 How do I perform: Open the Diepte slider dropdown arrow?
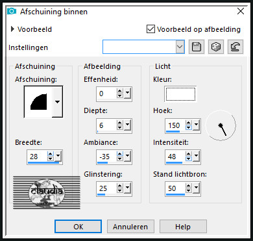(127, 125)
